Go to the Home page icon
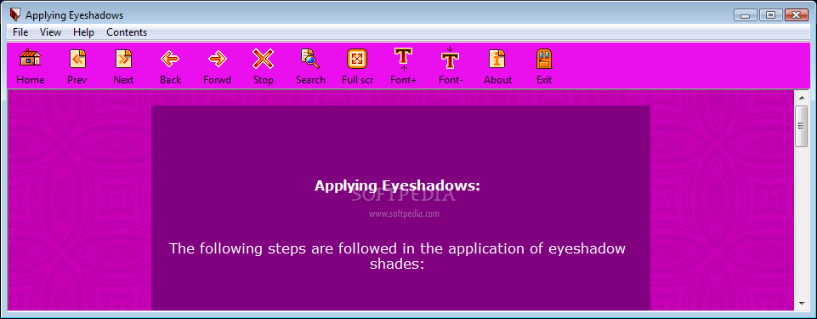The image size is (817, 319). pyautogui.click(x=31, y=59)
